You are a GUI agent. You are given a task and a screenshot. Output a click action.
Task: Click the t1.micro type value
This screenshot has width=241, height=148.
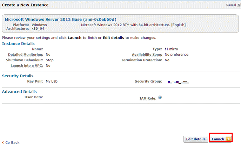172,49
